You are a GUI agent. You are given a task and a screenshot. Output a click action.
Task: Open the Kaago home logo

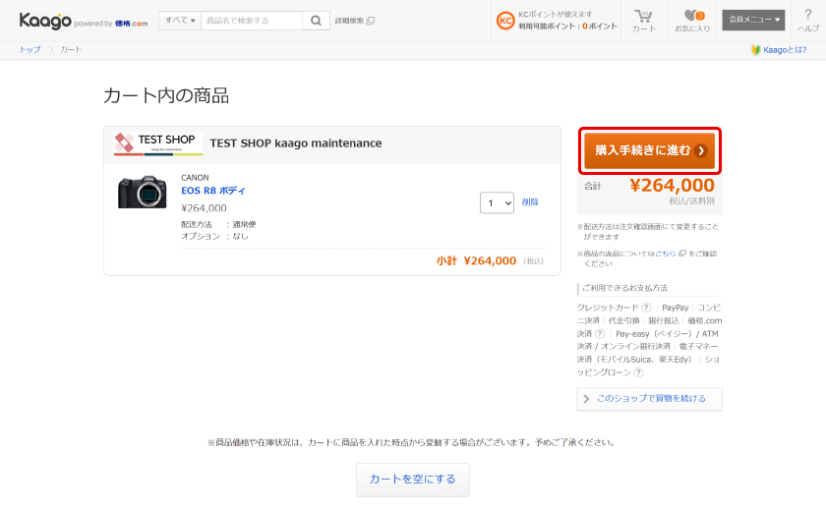coord(45,21)
